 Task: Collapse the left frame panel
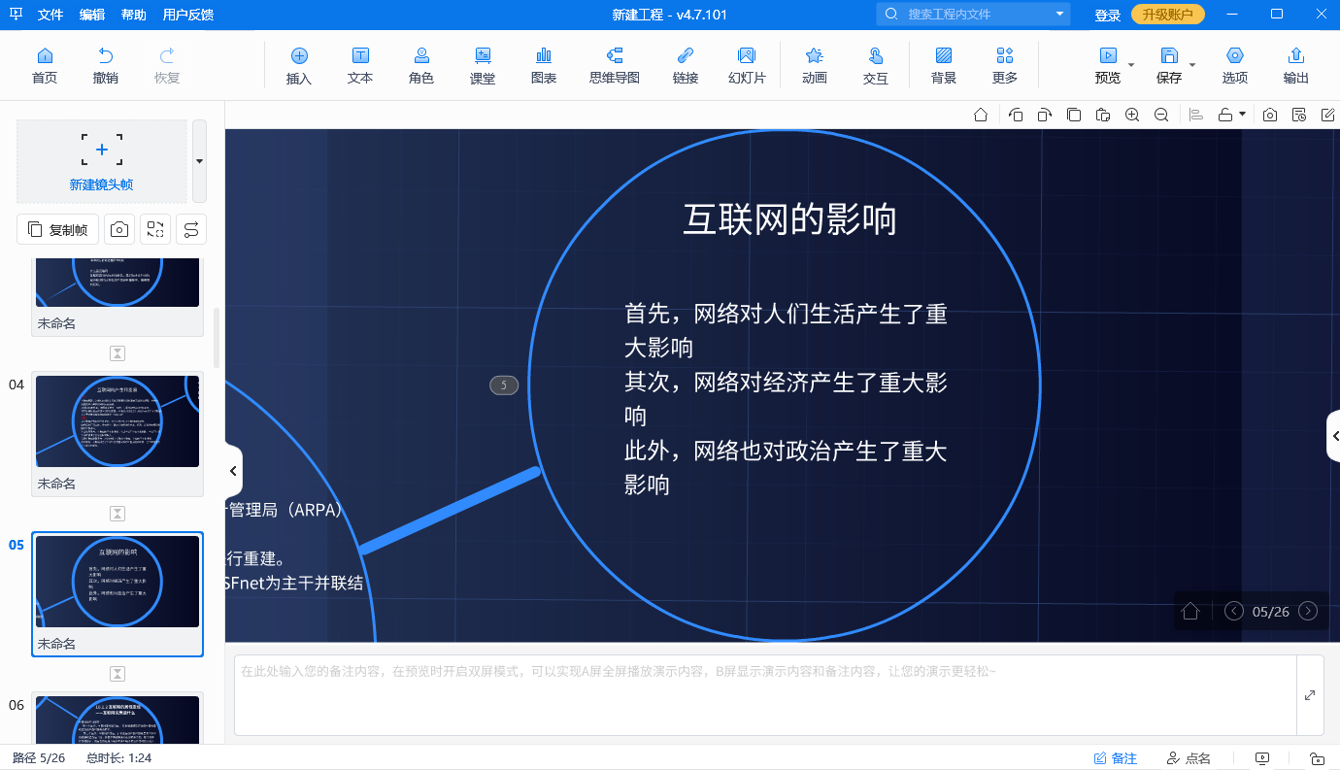click(233, 471)
